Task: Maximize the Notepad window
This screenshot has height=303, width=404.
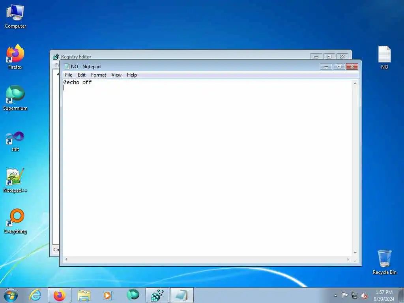Action: (x=339, y=67)
